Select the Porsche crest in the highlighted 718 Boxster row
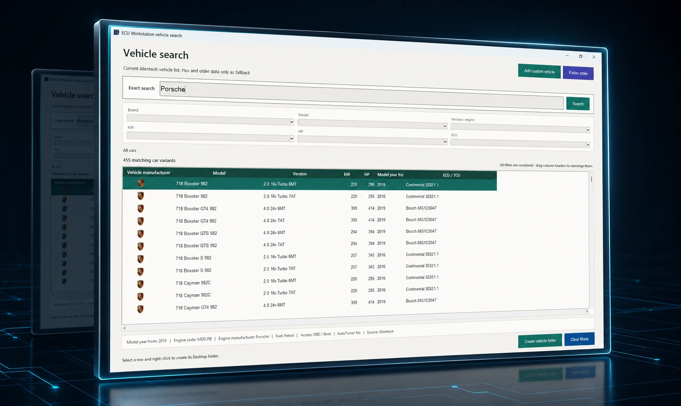This screenshot has width=681, height=406. point(140,184)
